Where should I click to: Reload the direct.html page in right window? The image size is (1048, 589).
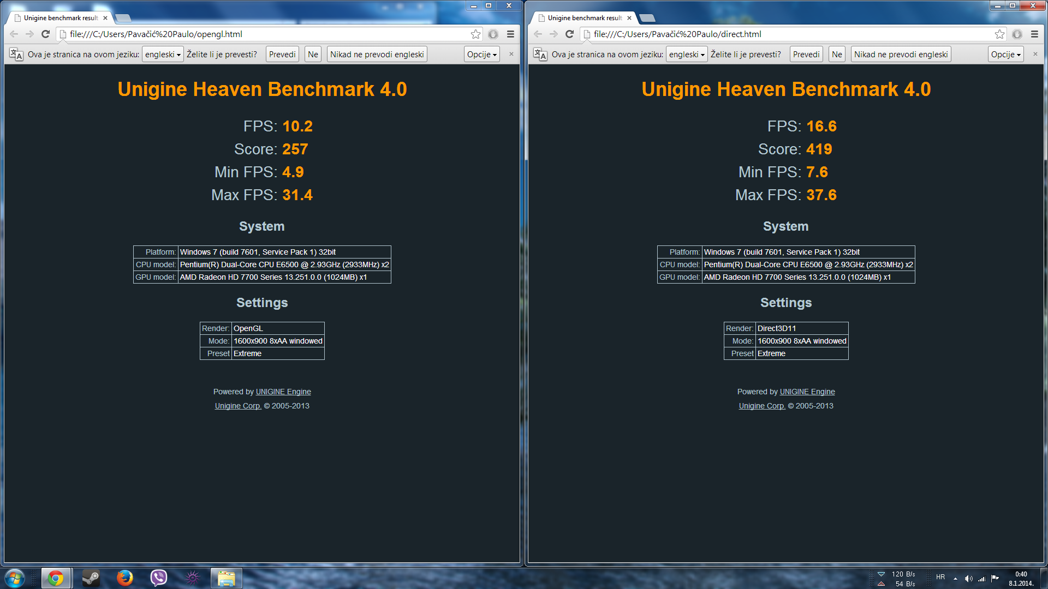pyautogui.click(x=570, y=34)
